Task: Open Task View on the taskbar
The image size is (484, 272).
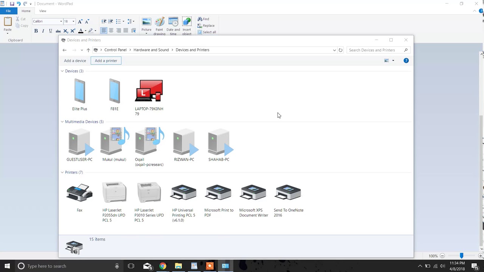Action: pos(131,266)
